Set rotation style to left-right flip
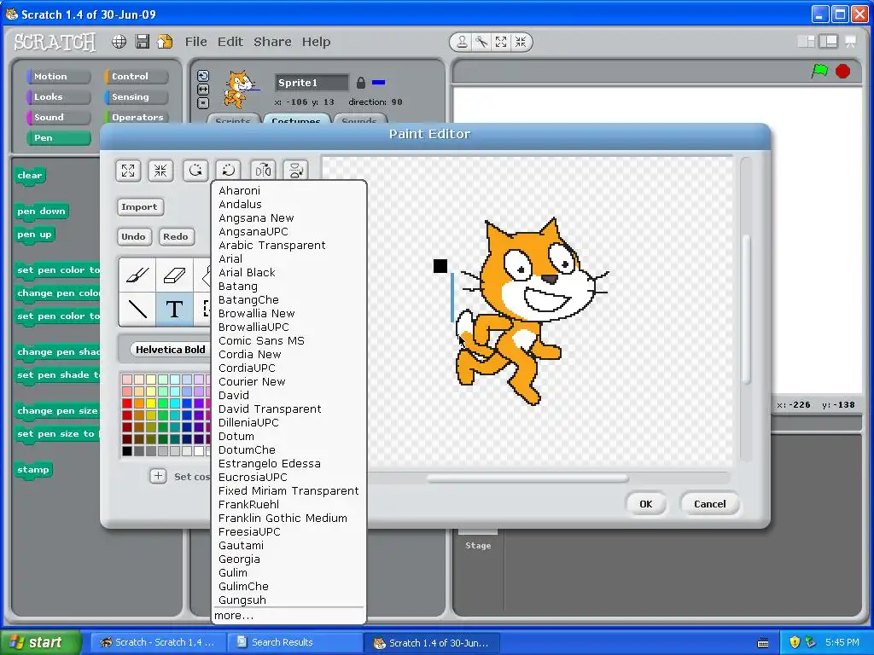Viewport: 874px width, 655px height. click(x=203, y=89)
